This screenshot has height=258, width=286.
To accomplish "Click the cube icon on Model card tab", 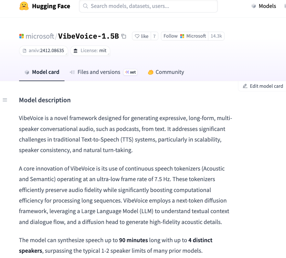I will coord(27,72).
